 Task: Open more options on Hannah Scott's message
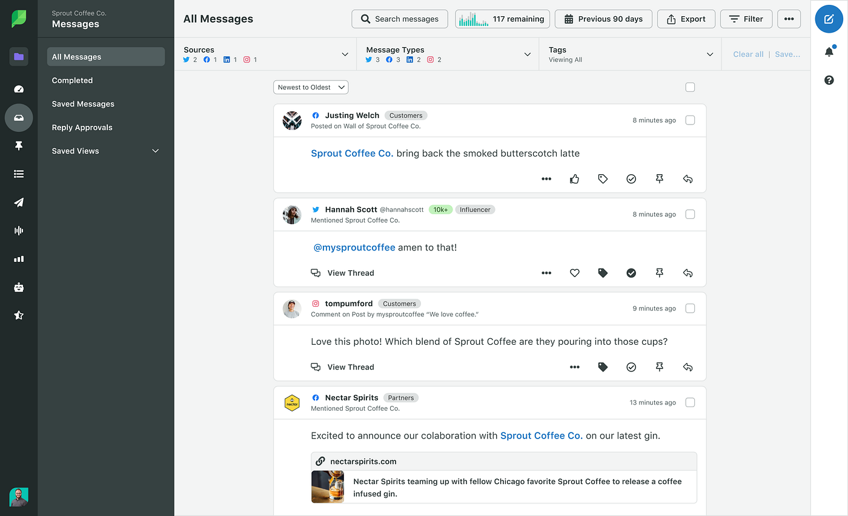coord(546,273)
